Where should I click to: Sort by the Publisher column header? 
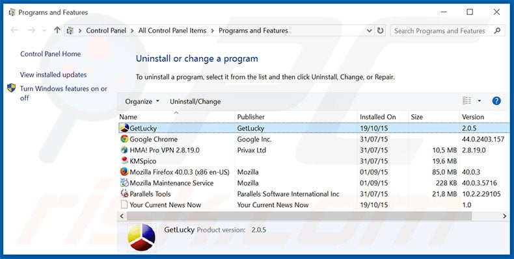tap(296, 117)
